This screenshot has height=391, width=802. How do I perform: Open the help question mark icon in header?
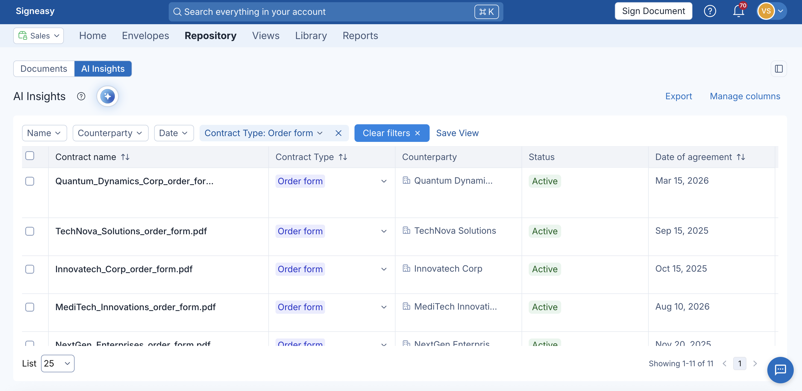tap(710, 11)
